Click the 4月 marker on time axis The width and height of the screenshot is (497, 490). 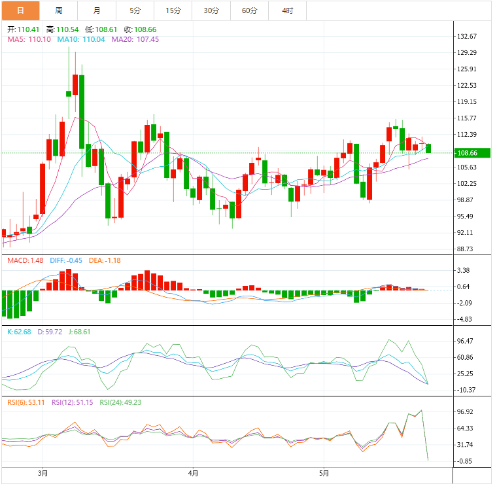click(192, 472)
